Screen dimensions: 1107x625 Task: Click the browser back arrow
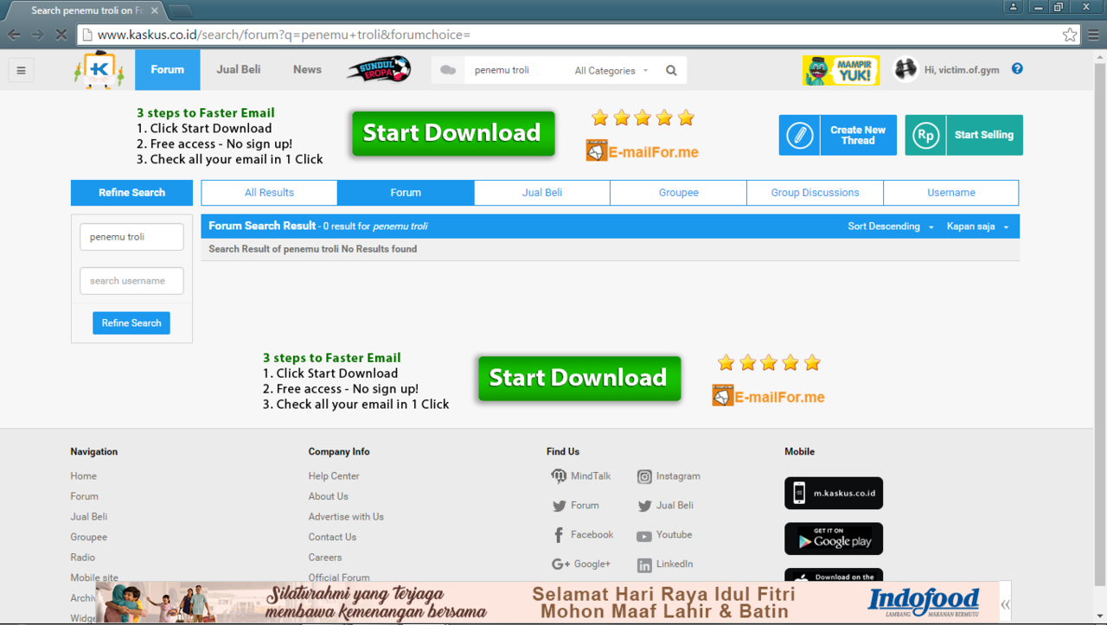(14, 35)
